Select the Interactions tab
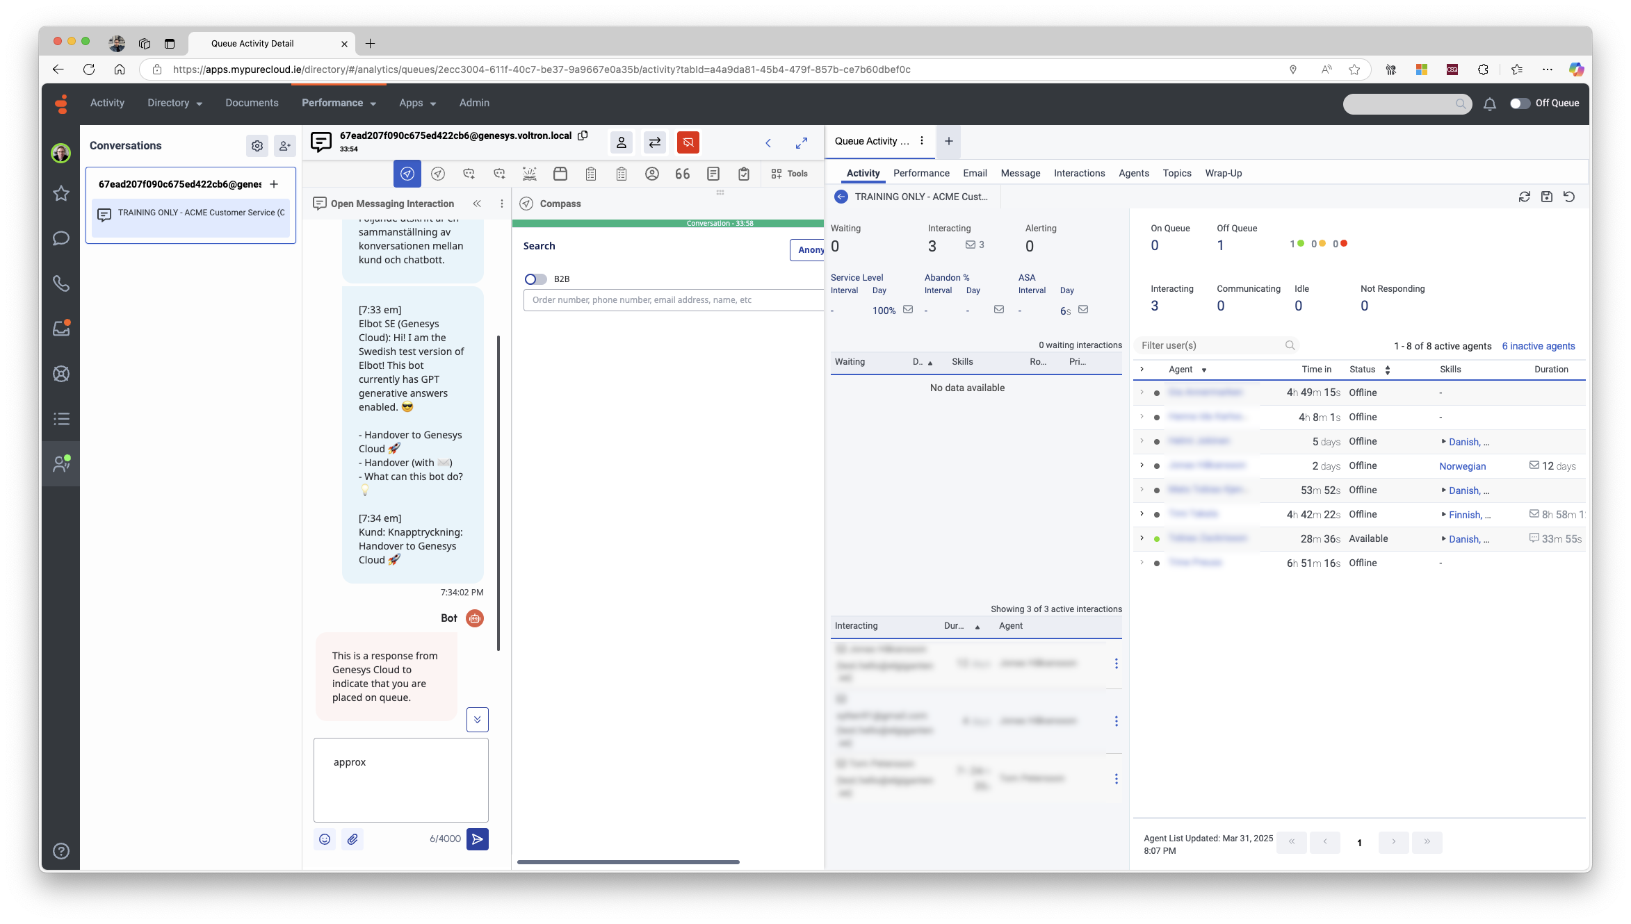 [x=1079, y=173]
